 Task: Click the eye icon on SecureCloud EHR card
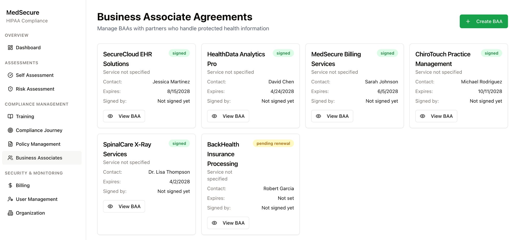tap(111, 116)
